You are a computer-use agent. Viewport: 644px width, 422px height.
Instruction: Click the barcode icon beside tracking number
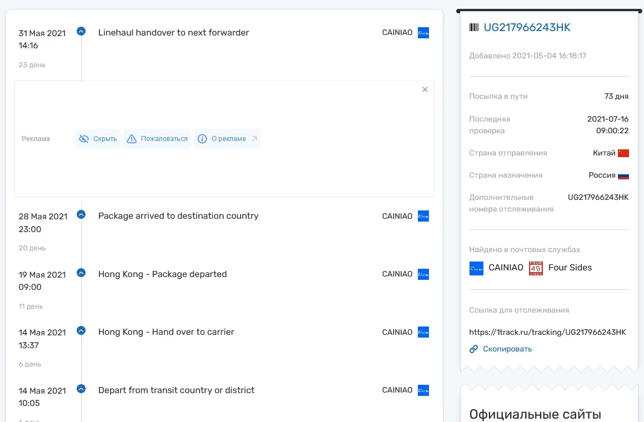point(474,28)
